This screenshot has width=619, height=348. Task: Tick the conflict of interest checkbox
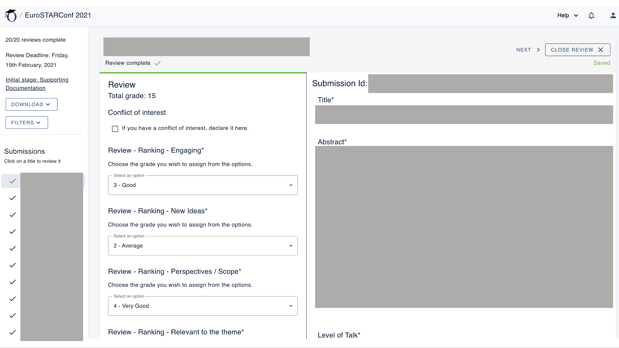pos(115,129)
